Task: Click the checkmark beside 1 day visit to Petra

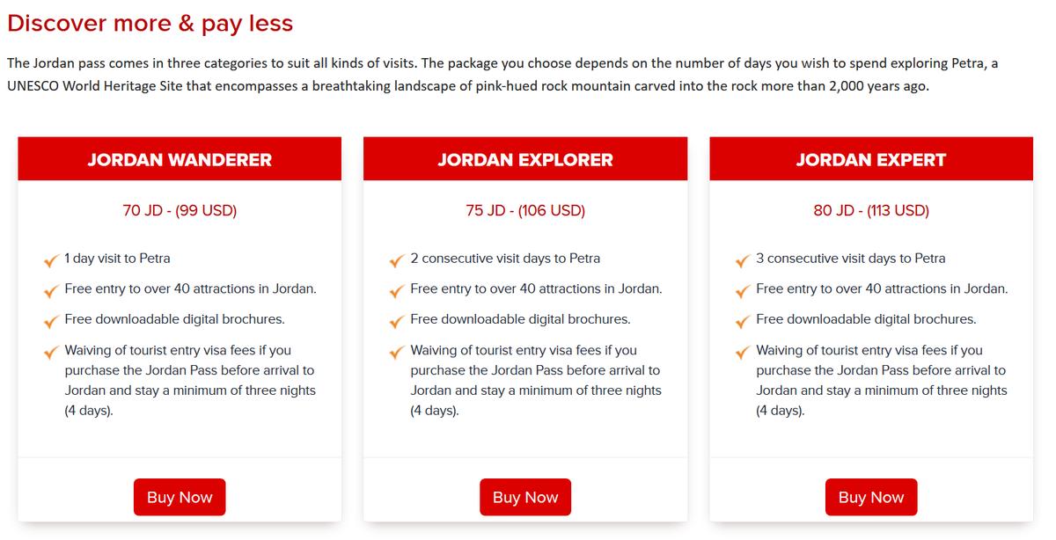Action: pyautogui.click(x=51, y=260)
